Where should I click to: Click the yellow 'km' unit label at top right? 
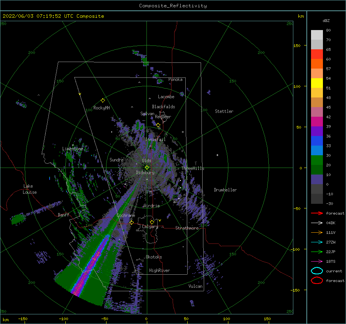[301, 16]
